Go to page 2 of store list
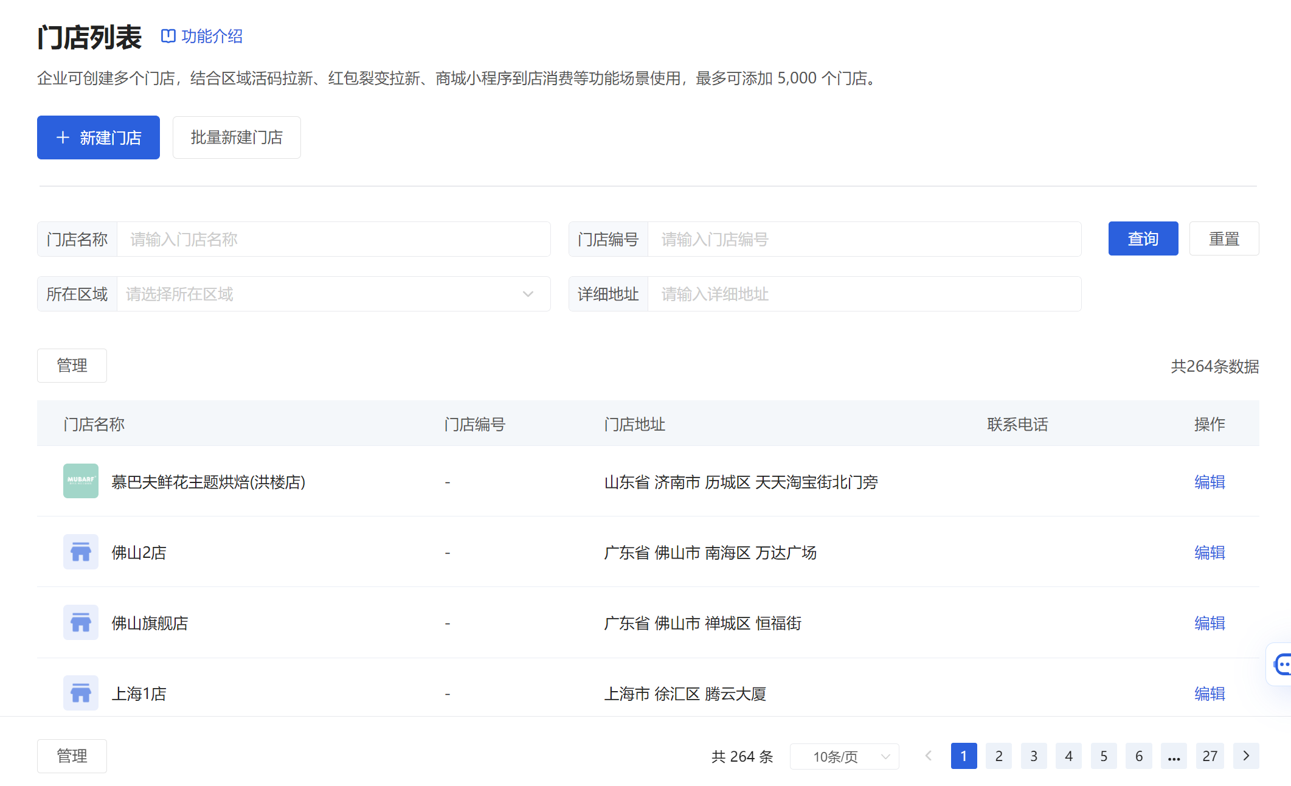1291x786 pixels. coord(999,756)
